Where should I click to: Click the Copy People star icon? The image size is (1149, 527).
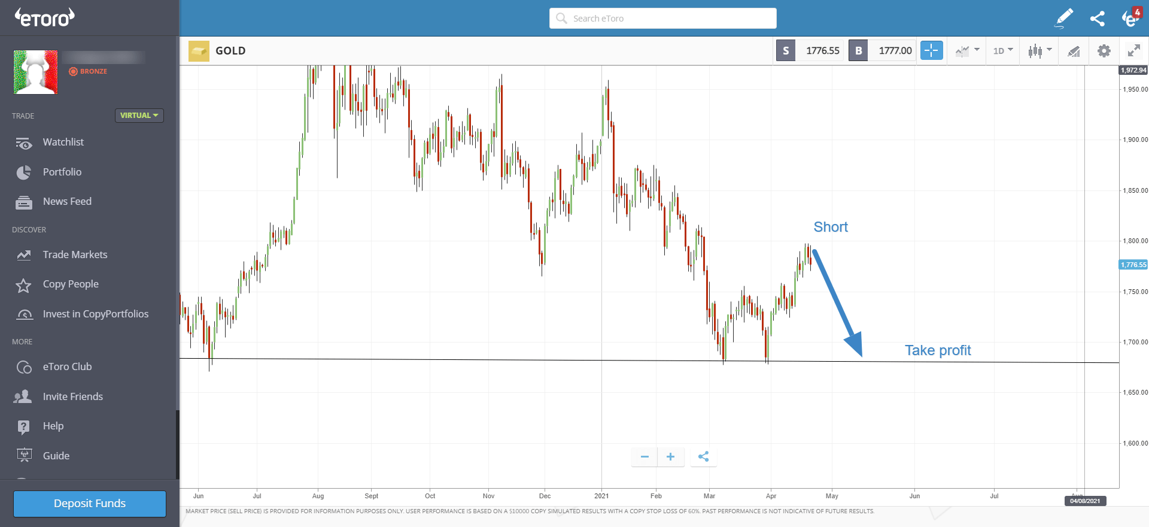(x=24, y=285)
